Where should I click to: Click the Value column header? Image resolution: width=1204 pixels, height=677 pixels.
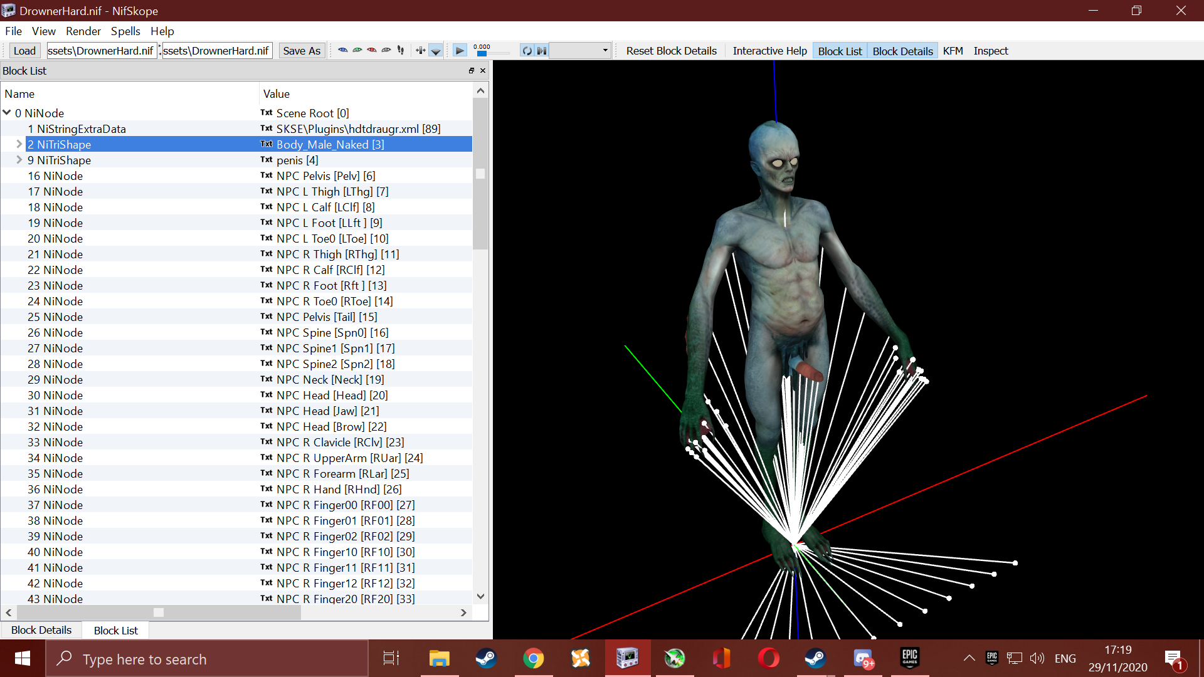tap(366, 93)
